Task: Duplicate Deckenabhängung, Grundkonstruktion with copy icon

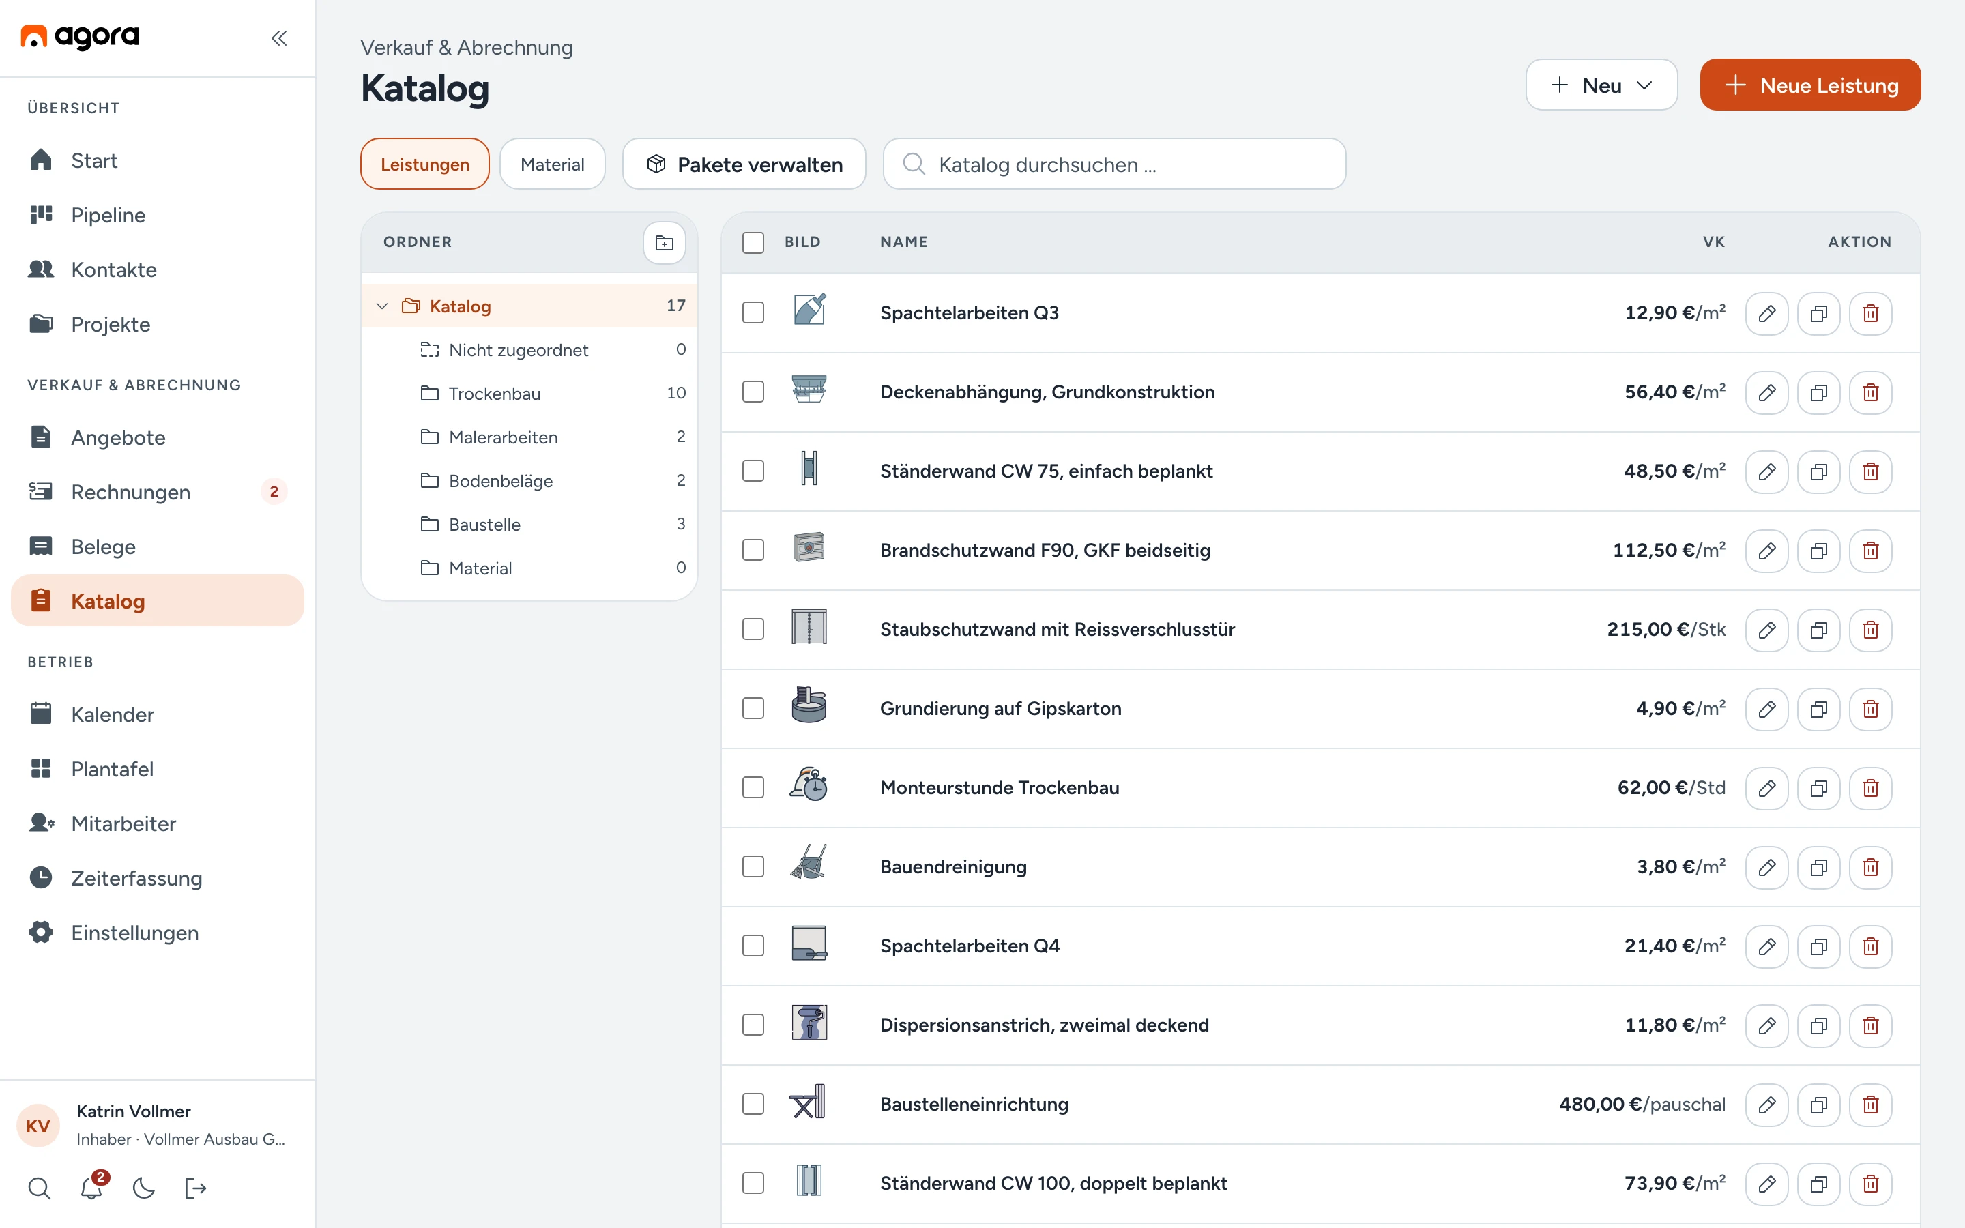Action: click(x=1818, y=392)
